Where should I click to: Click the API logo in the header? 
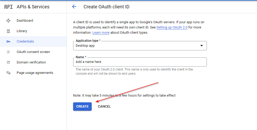(8, 7)
